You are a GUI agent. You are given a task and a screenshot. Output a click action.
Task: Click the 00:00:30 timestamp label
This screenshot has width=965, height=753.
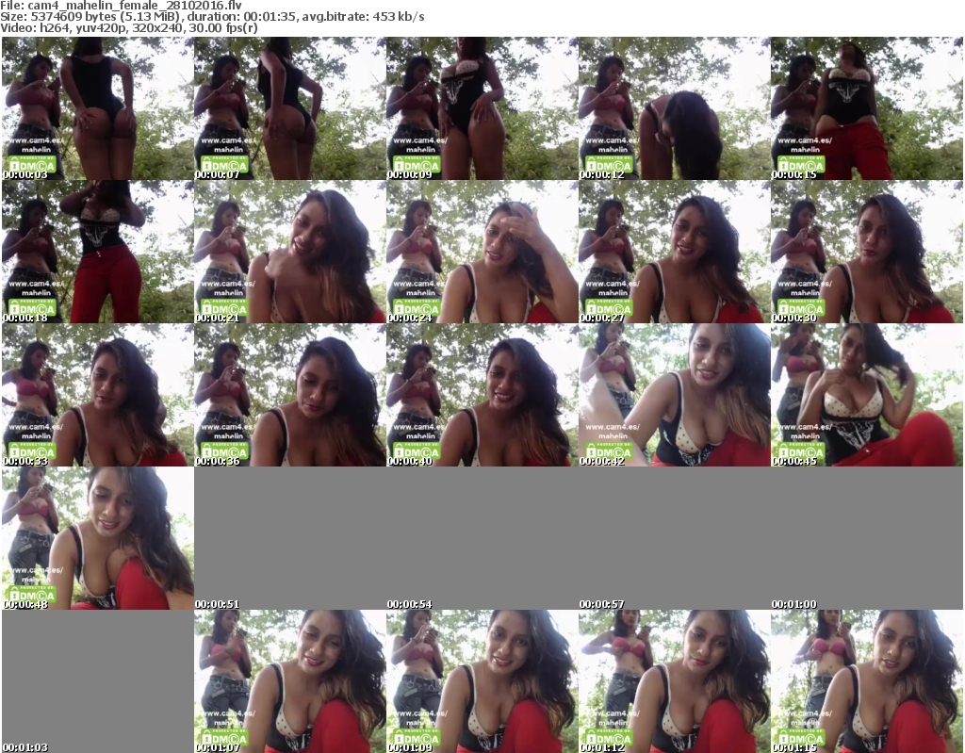coord(793,318)
